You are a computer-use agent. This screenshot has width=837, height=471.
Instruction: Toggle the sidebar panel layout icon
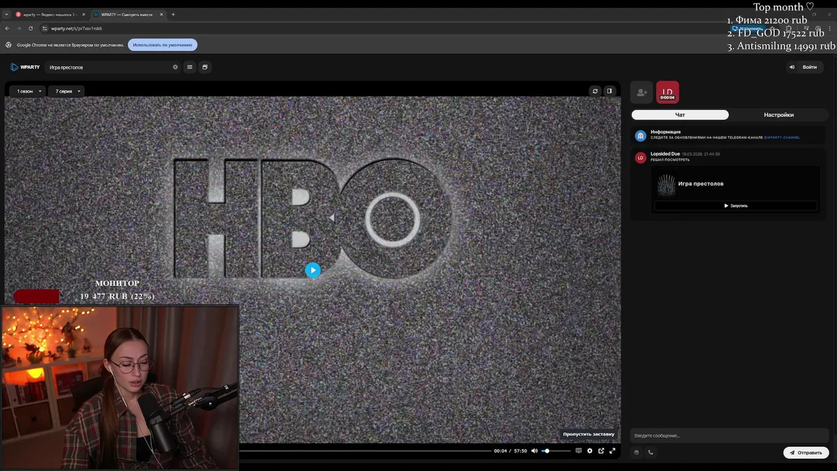[609, 91]
